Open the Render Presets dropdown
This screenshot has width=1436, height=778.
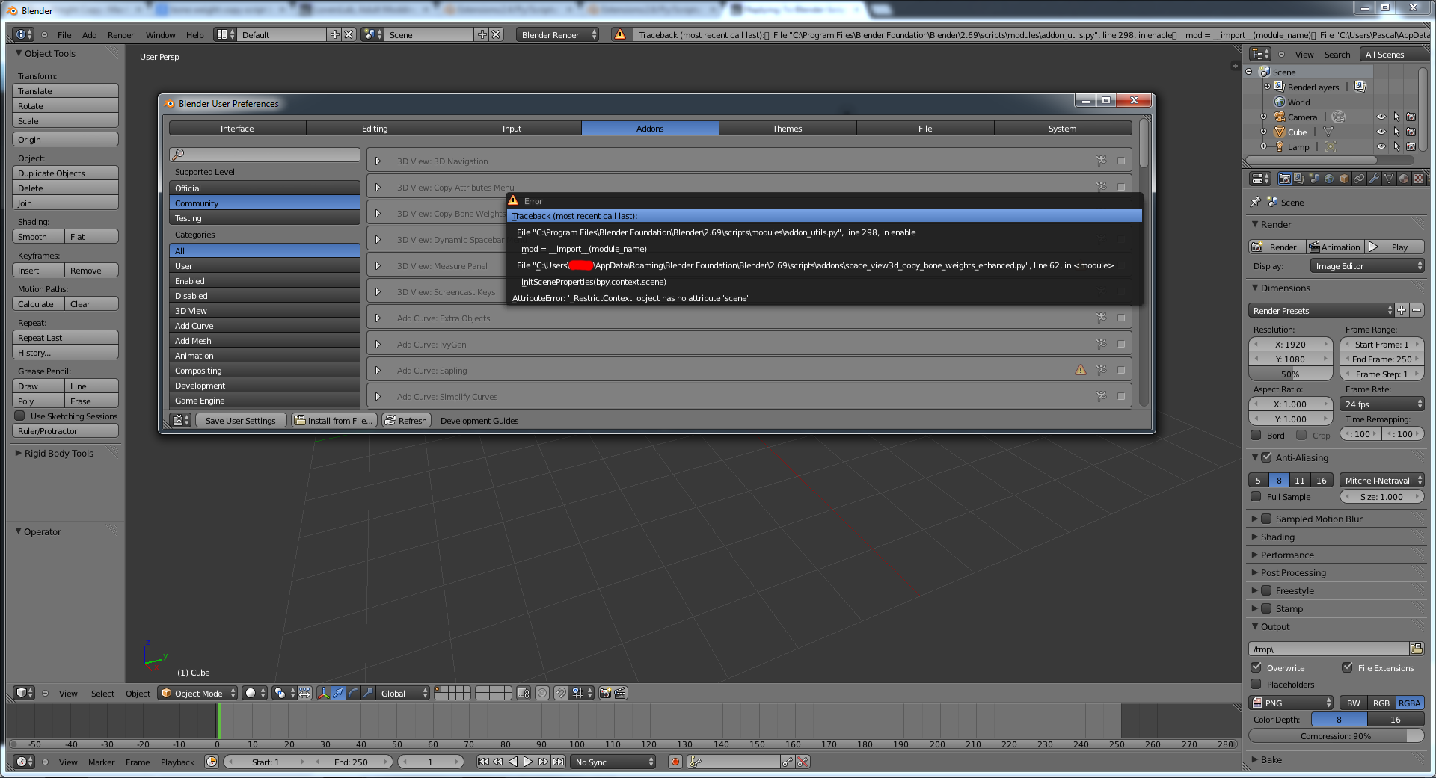tap(1322, 310)
